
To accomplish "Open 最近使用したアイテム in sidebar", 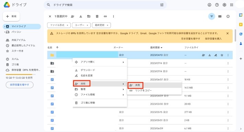I will (x=23, y=45).
